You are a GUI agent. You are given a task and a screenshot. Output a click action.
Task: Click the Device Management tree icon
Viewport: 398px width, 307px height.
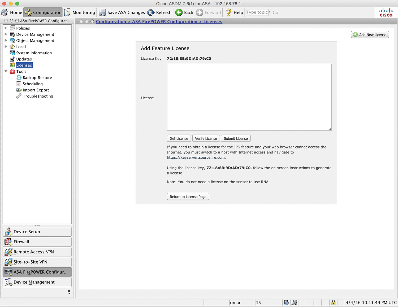(12, 34)
